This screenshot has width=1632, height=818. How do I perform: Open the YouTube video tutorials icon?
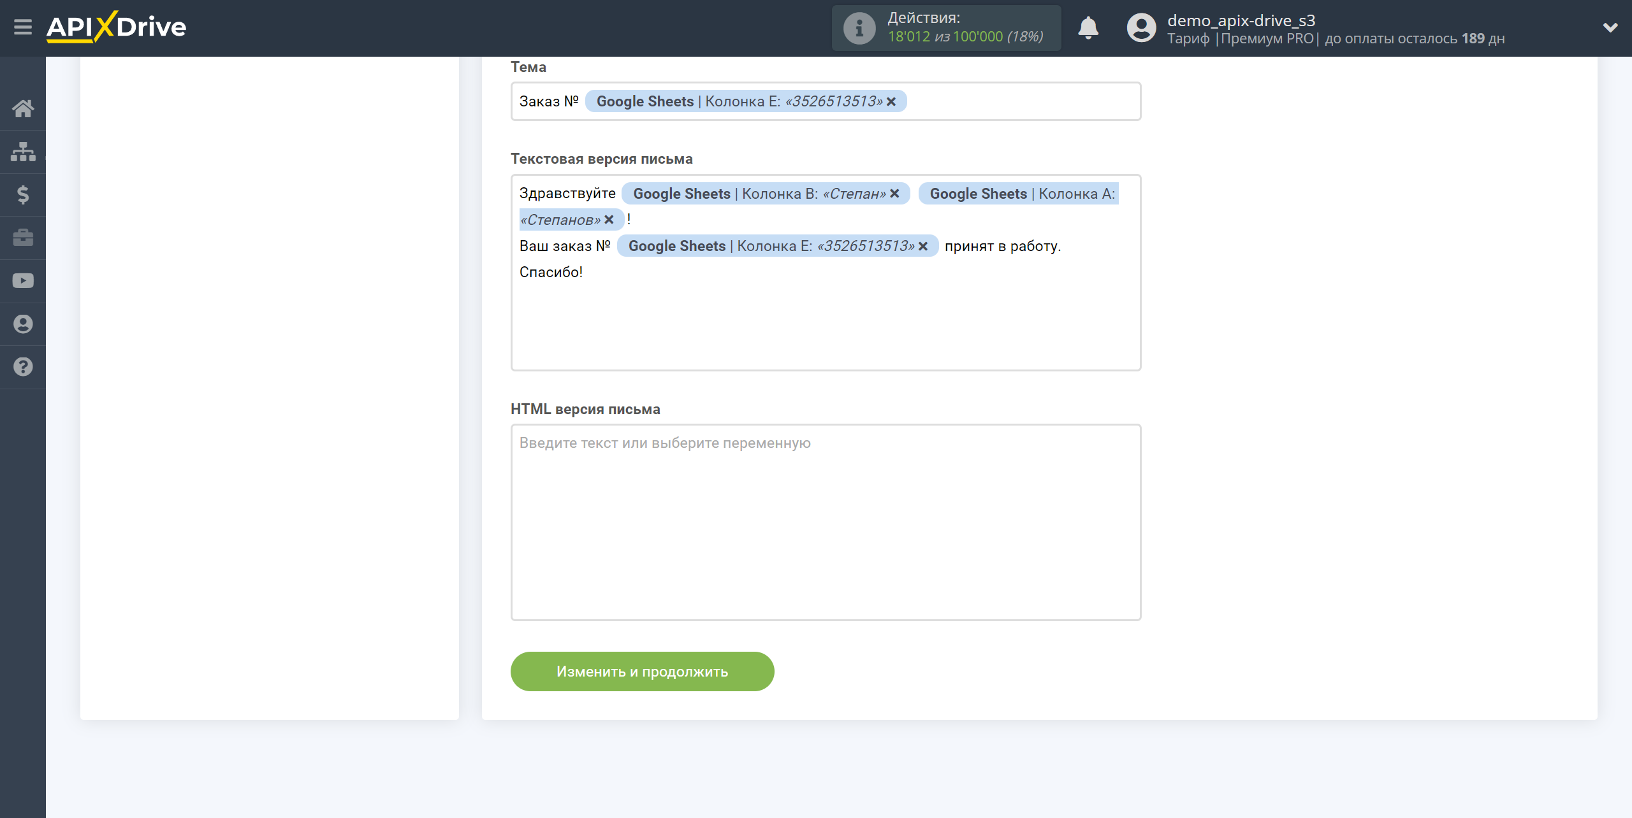[x=23, y=281]
